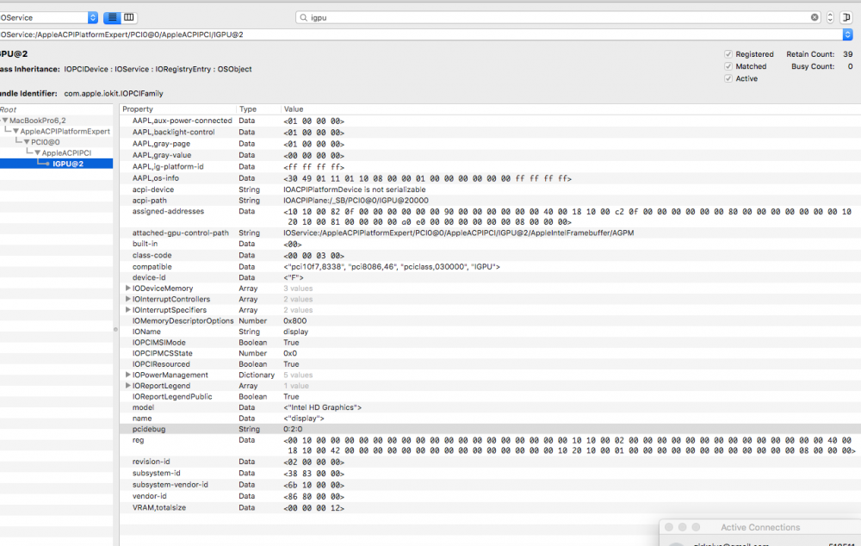The image size is (861, 546).
Task: Expand the IOPowerManagement dictionary
Action: click(128, 375)
